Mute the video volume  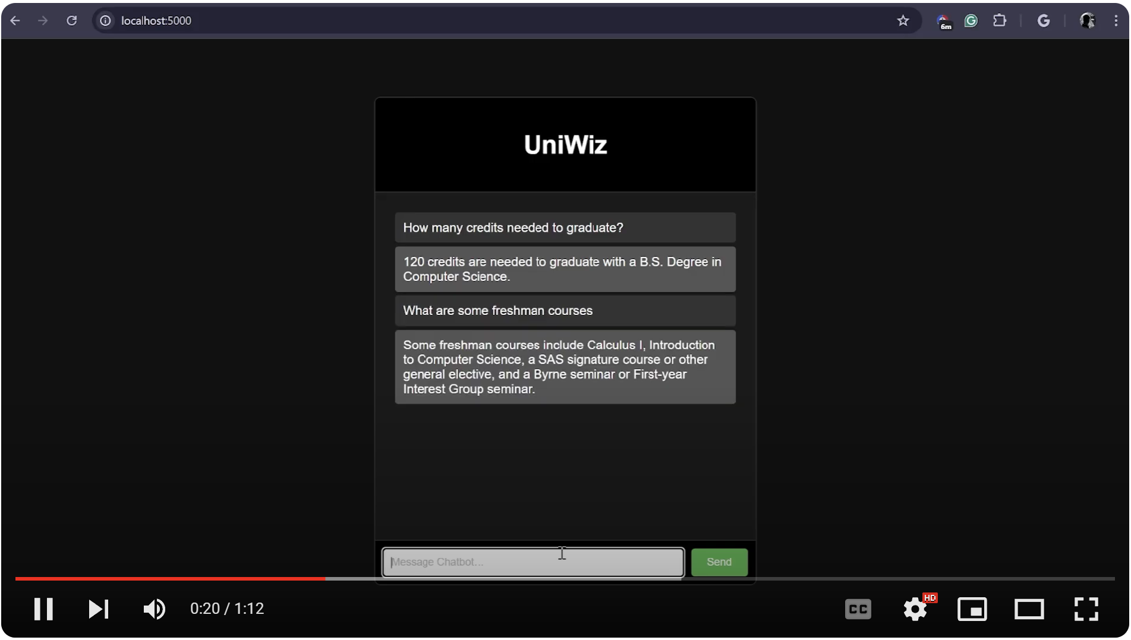click(x=155, y=609)
